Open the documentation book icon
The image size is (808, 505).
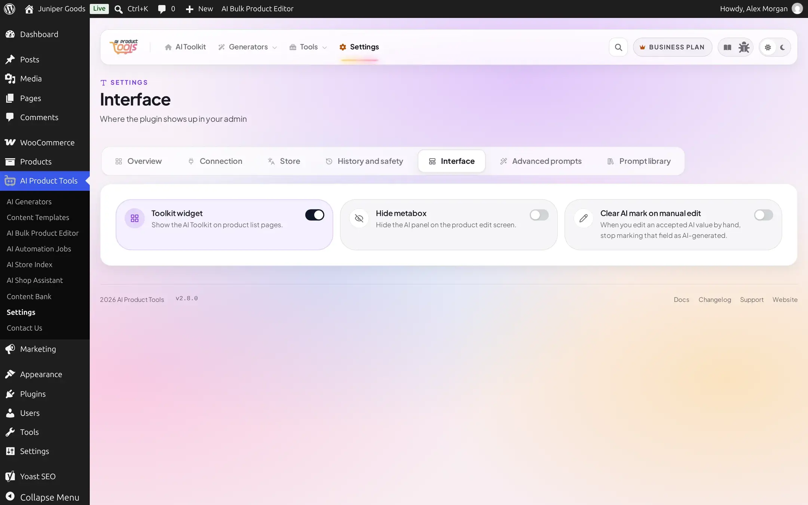(x=727, y=47)
